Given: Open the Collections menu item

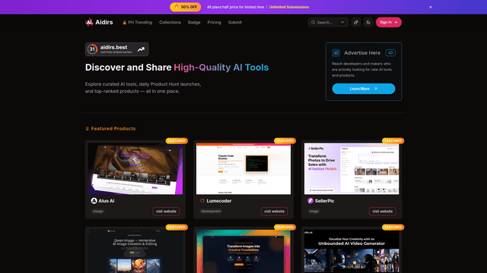Looking at the screenshot, I should click(x=170, y=22).
